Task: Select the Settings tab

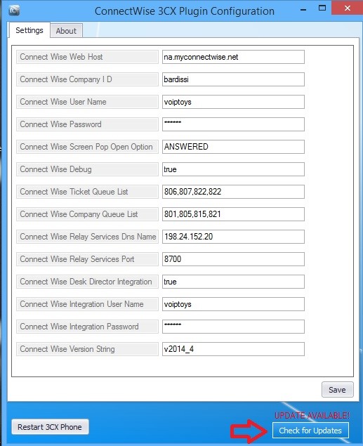Action: (29, 30)
